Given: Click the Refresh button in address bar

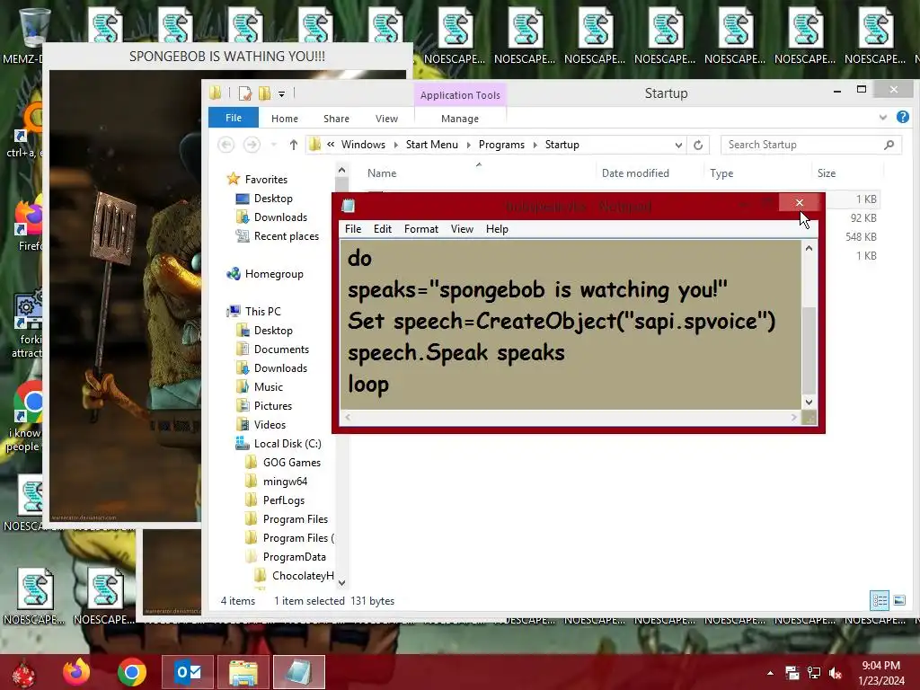Looking at the screenshot, I should (x=697, y=145).
